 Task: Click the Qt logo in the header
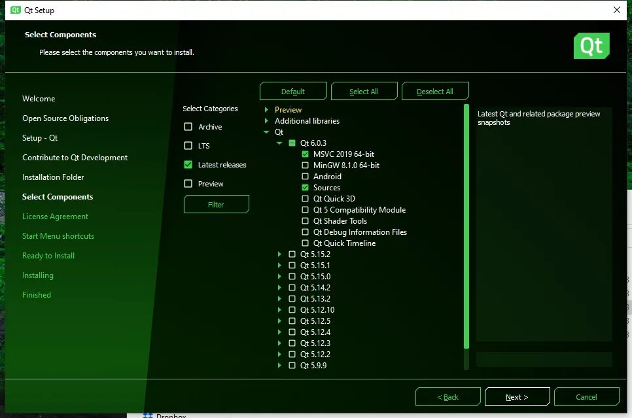point(591,46)
